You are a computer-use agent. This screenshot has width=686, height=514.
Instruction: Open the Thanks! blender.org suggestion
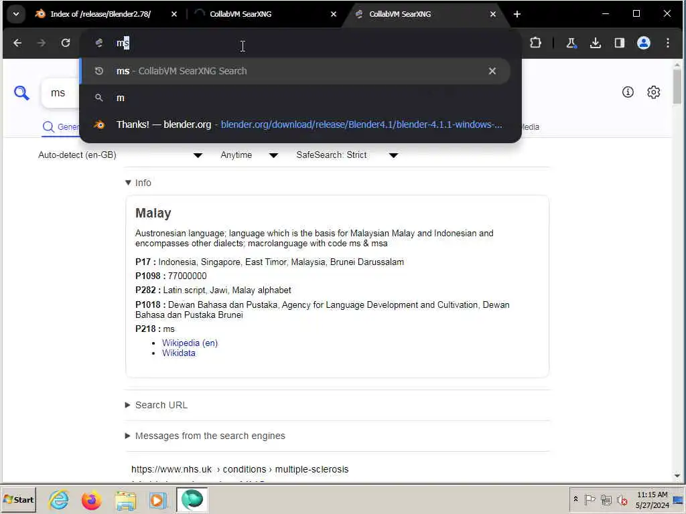(295, 124)
